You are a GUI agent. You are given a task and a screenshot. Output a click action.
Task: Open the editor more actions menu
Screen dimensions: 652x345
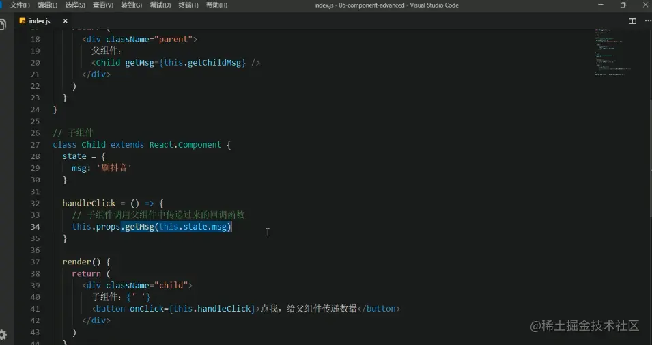(x=647, y=20)
